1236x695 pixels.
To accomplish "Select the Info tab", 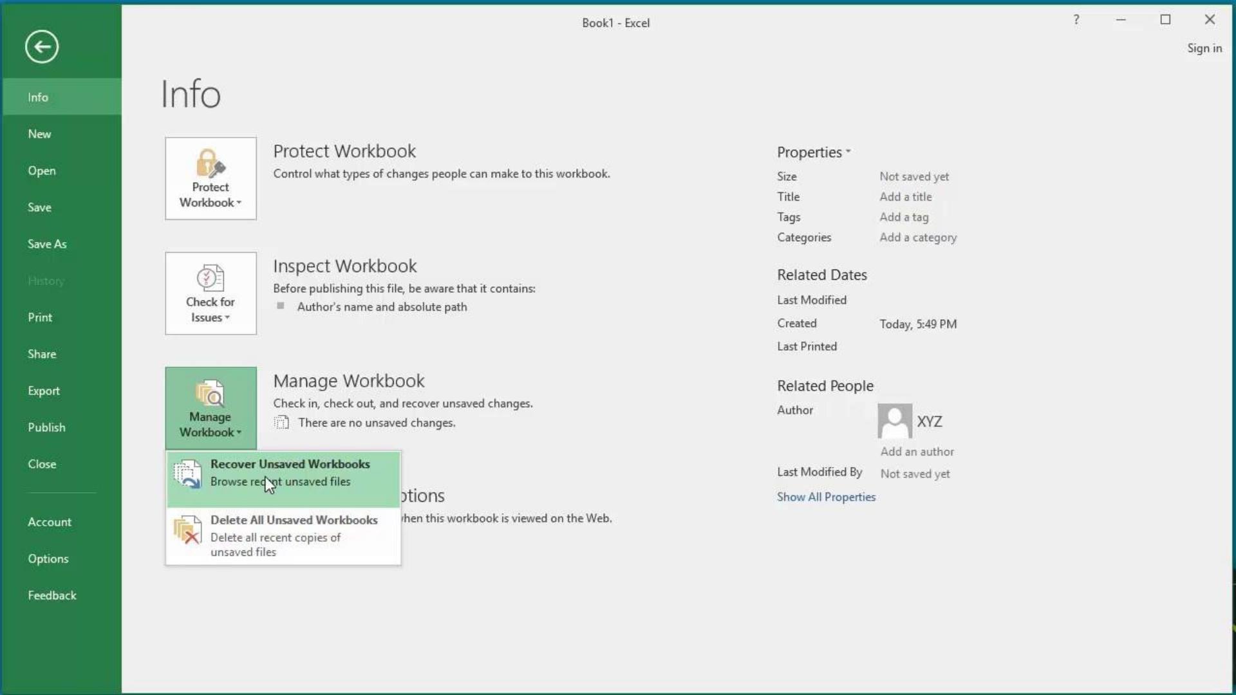I will 62,97.
